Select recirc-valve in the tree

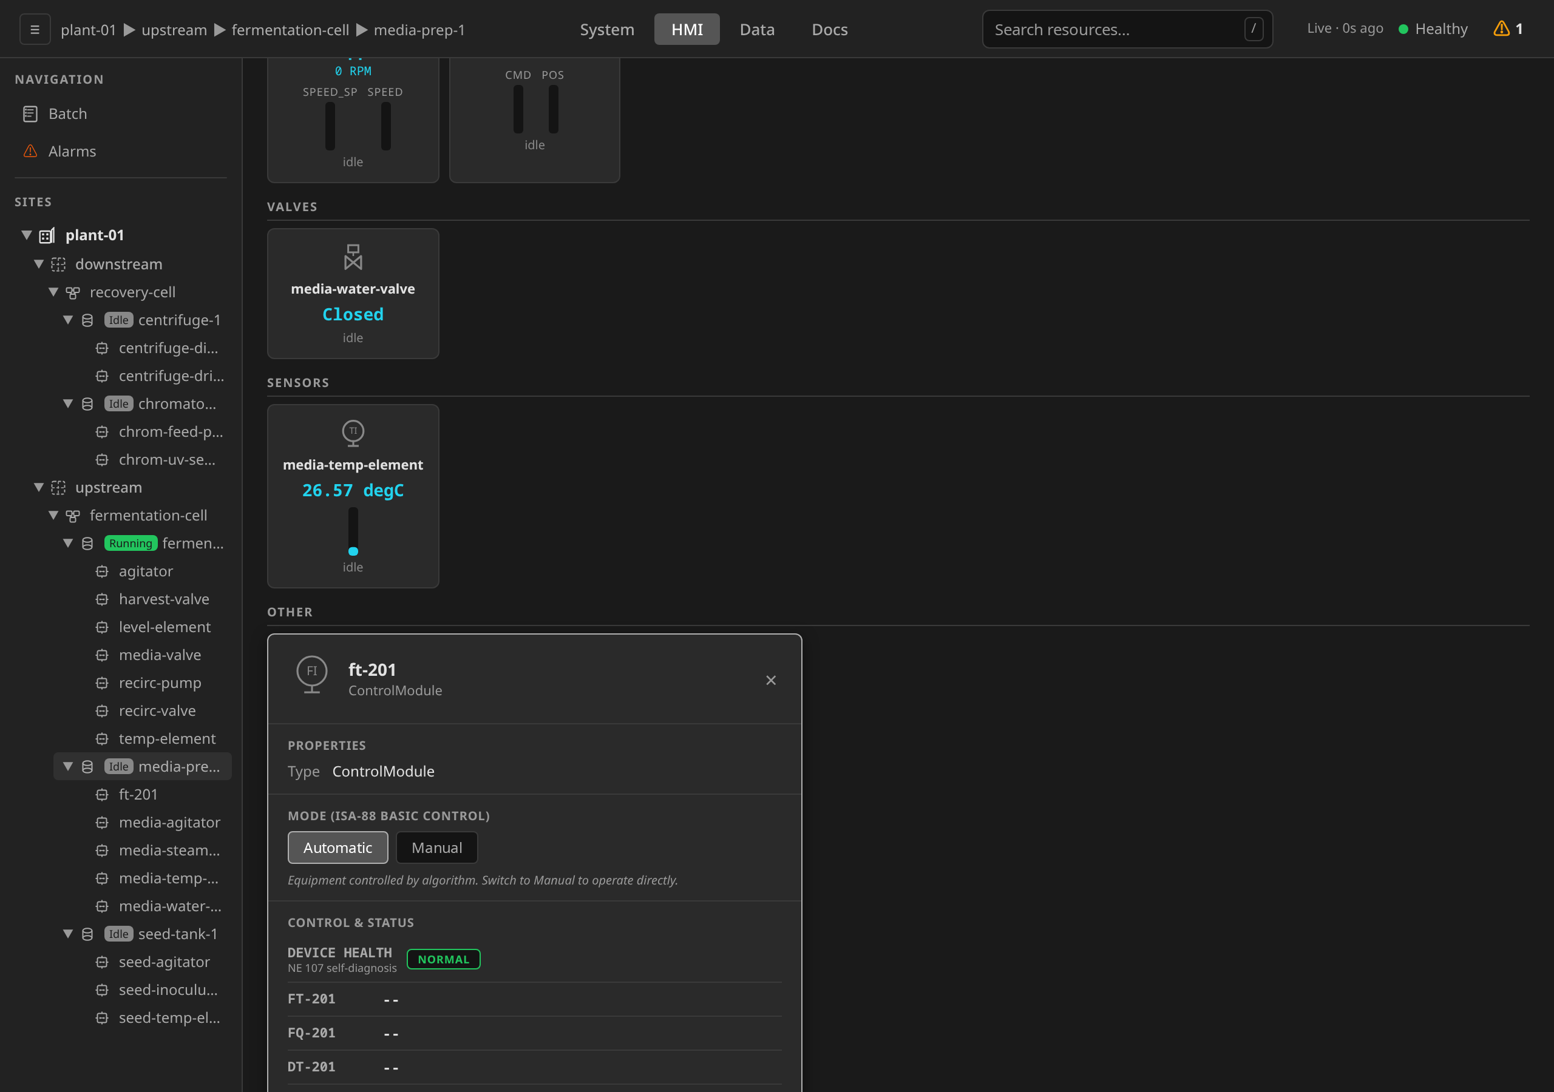[157, 710]
